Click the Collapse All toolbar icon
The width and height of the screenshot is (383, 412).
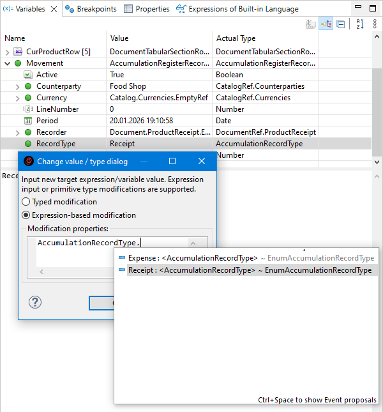[x=341, y=24]
